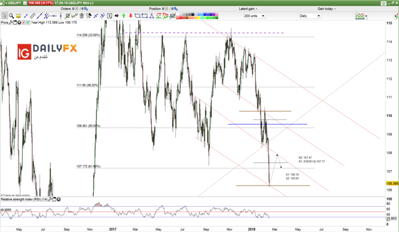Click the R2: 107.47 resistance note
Image resolution: width=399 pixels, height=232 pixels.
[x=305, y=158]
